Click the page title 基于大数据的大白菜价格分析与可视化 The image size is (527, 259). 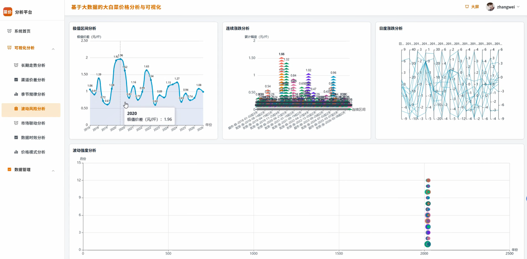pyautogui.click(x=116, y=7)
